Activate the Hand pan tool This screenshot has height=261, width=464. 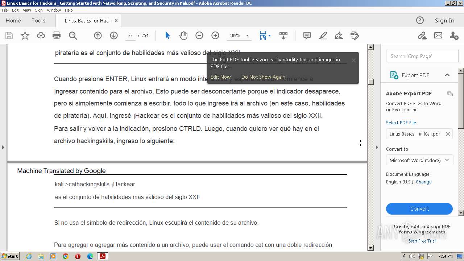(183, 36)
